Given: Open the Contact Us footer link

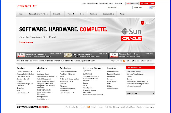Looking at the screenshot, I should click(108, 107).
